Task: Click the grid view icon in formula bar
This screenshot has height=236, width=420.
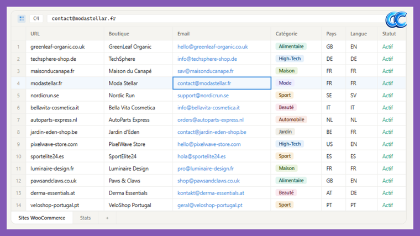Action: [22, 18]
